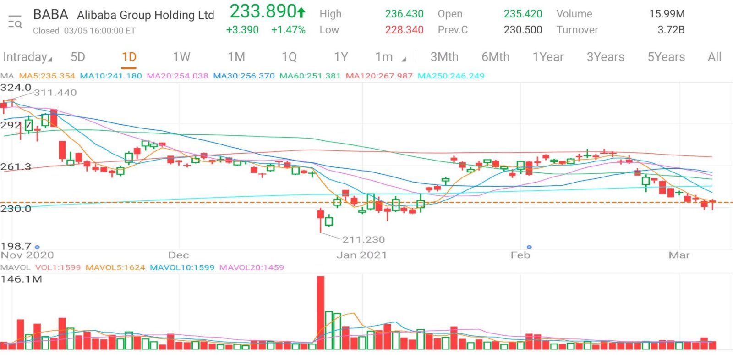This screenshot has width=733, height=355.
Task: Click the MAVOL5:1624 label
Action: point(115,267)
